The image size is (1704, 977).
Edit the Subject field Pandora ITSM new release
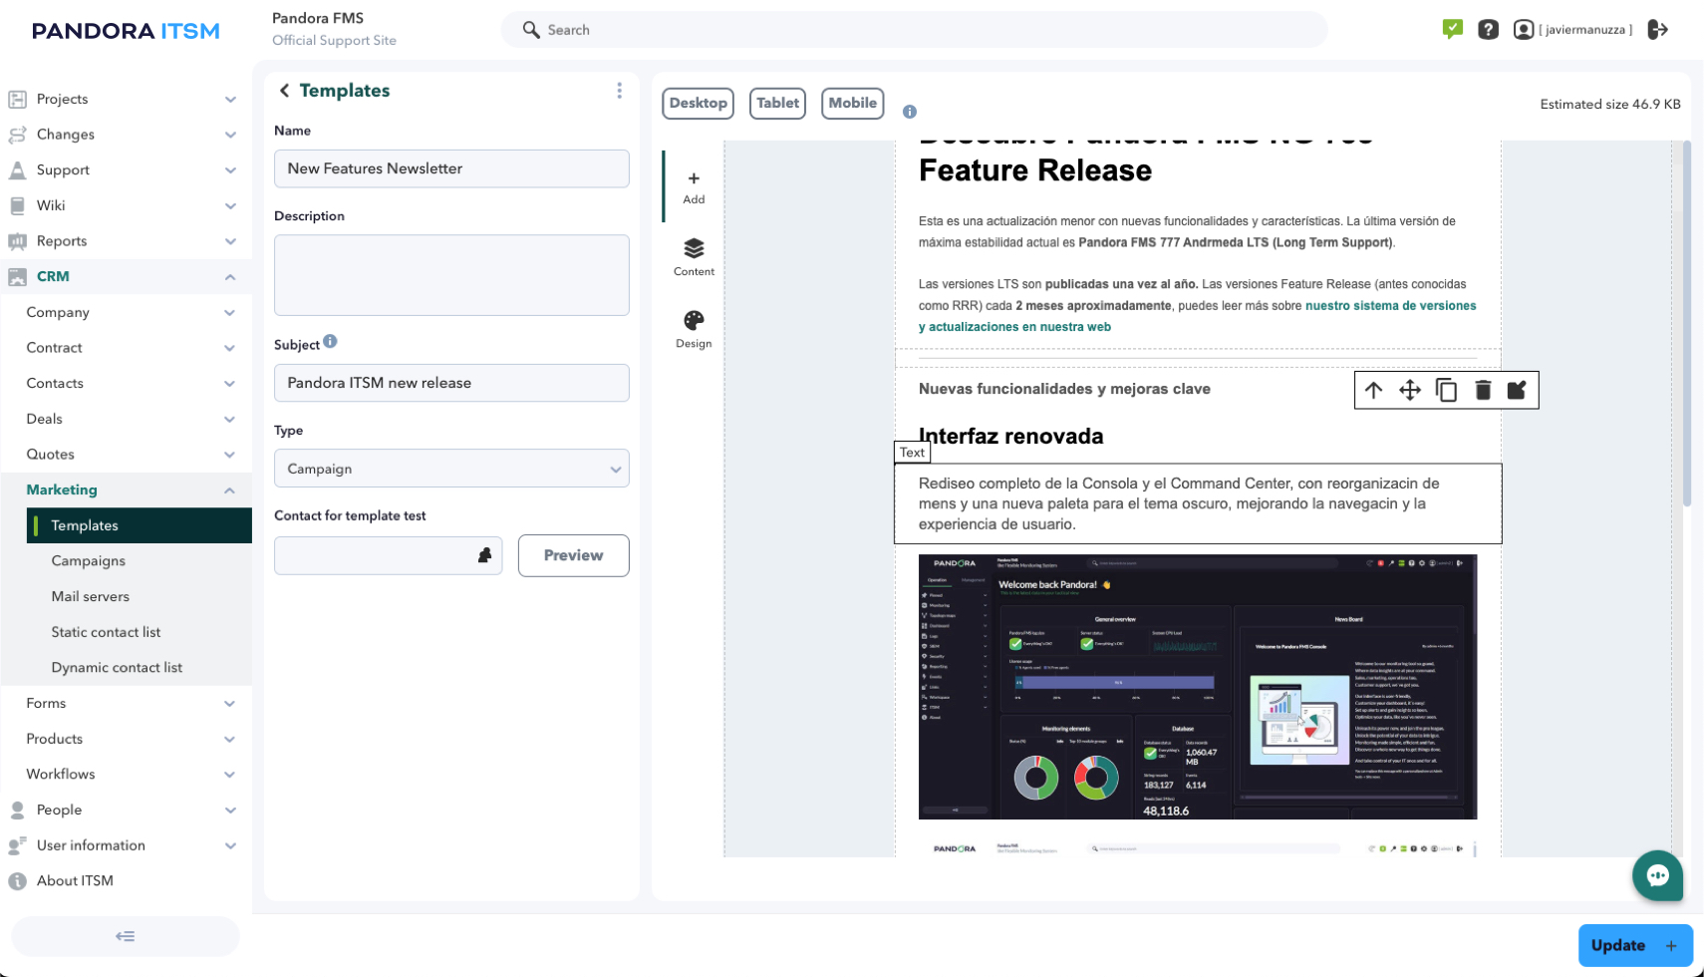[451, 383]
